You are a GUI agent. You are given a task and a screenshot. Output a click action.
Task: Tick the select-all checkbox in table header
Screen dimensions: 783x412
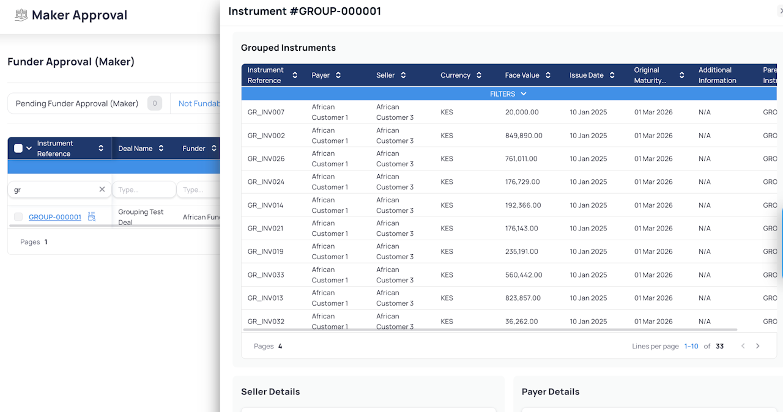[18, 148]
